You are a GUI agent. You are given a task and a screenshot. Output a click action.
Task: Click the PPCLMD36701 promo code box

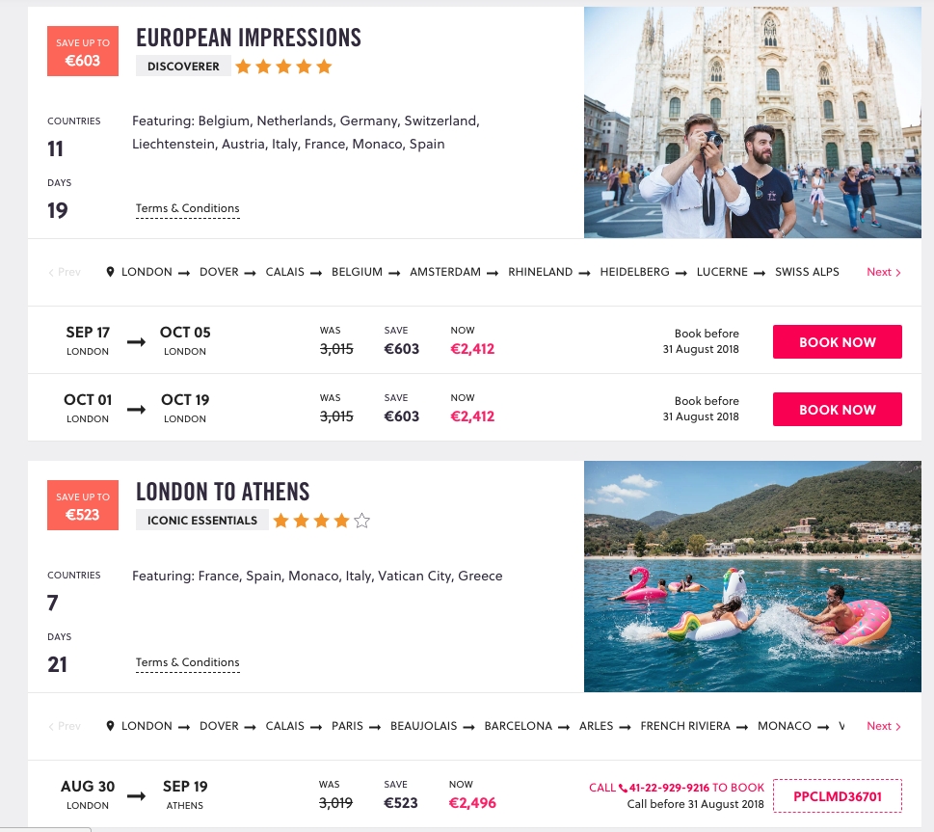837,796
